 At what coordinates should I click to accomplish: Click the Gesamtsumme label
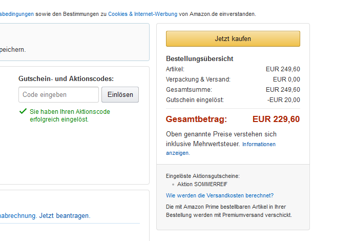(189, 90)
